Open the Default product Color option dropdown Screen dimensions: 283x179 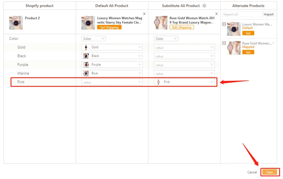94,39
